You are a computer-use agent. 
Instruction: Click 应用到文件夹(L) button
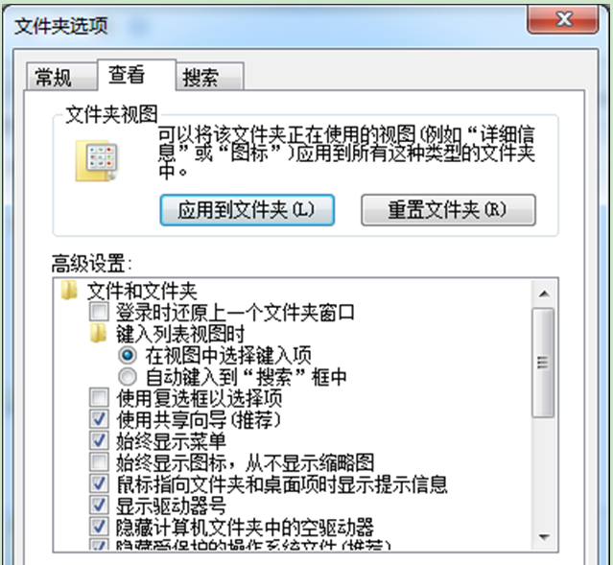(248, 210)
